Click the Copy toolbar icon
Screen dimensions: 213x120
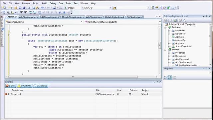pos(33,8)
